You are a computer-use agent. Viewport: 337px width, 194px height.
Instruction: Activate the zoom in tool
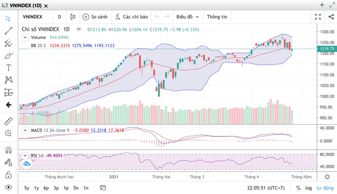coord(8,133)
